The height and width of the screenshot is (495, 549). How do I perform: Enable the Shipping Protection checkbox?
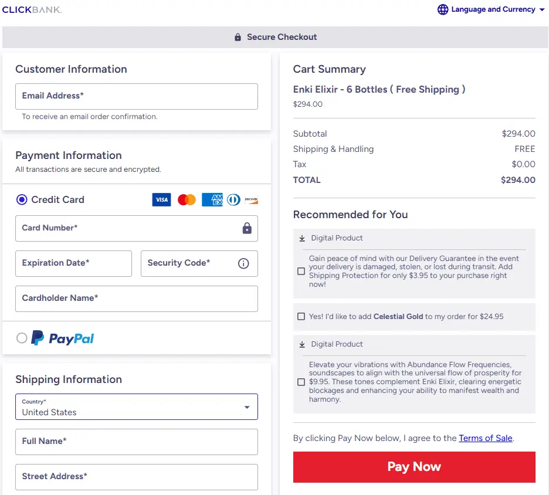[301, 271]
